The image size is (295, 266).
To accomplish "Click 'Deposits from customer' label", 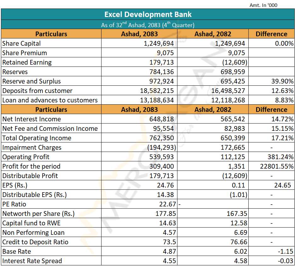I will [x=37, y=91].
